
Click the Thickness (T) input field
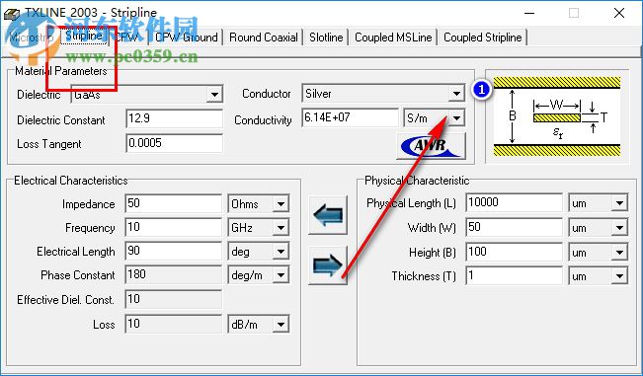click(x=515, y=275)
